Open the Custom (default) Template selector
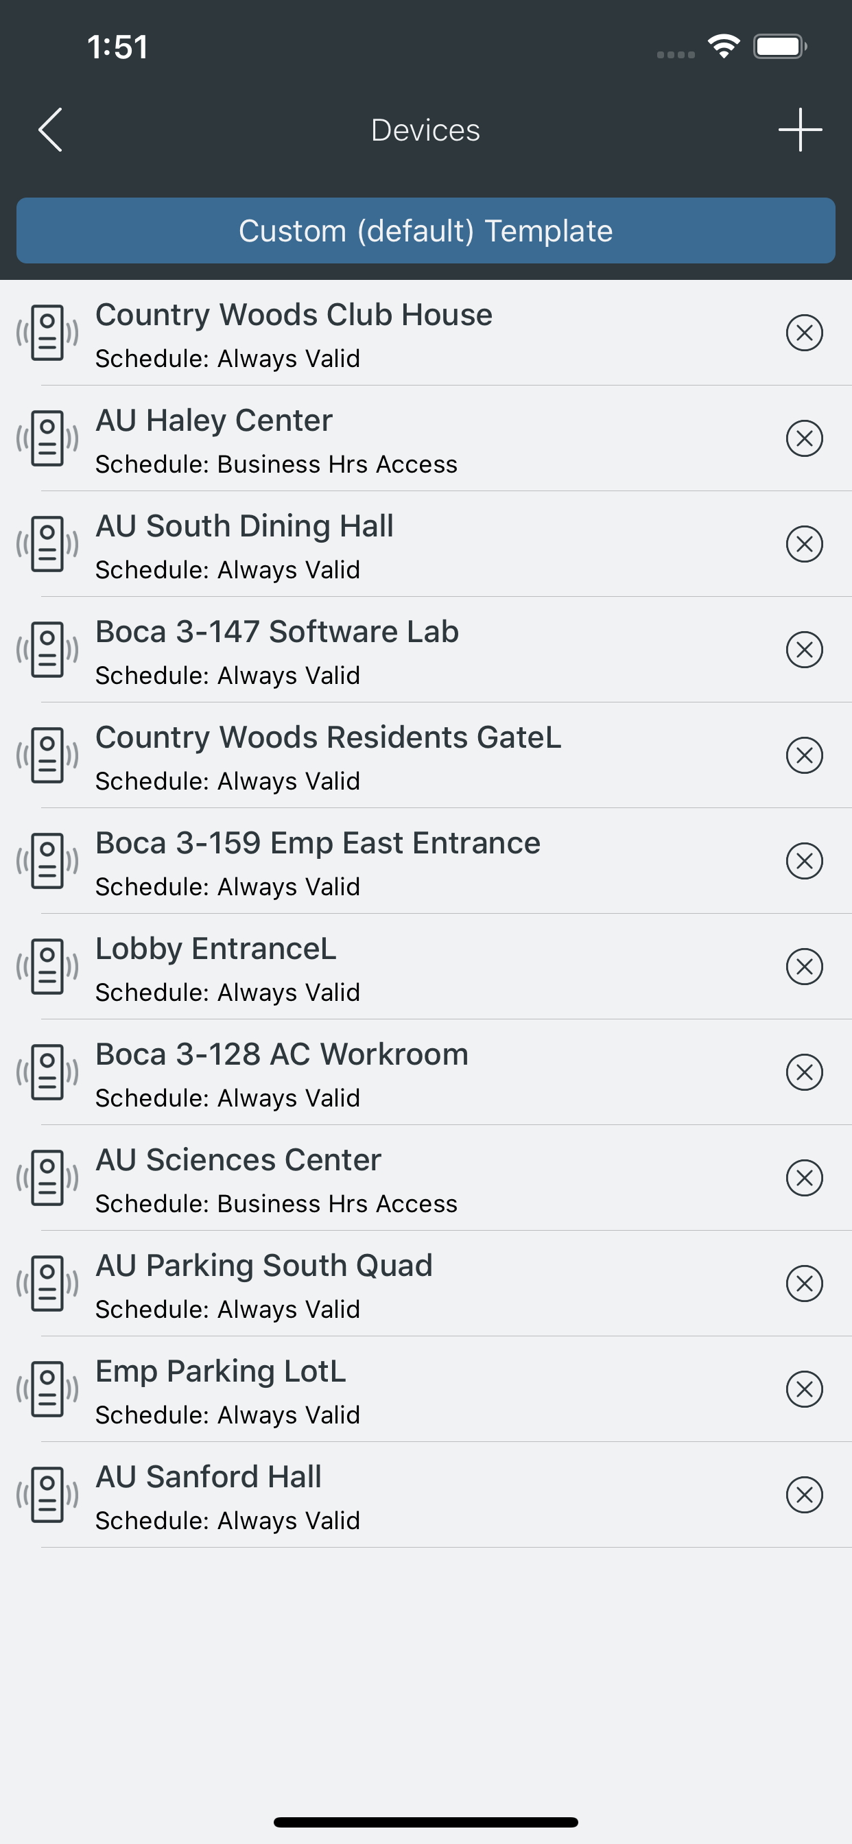 (x=426, y=230)
